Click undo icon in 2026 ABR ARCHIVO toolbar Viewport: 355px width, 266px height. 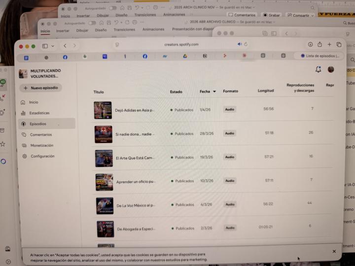coord(116,22)
